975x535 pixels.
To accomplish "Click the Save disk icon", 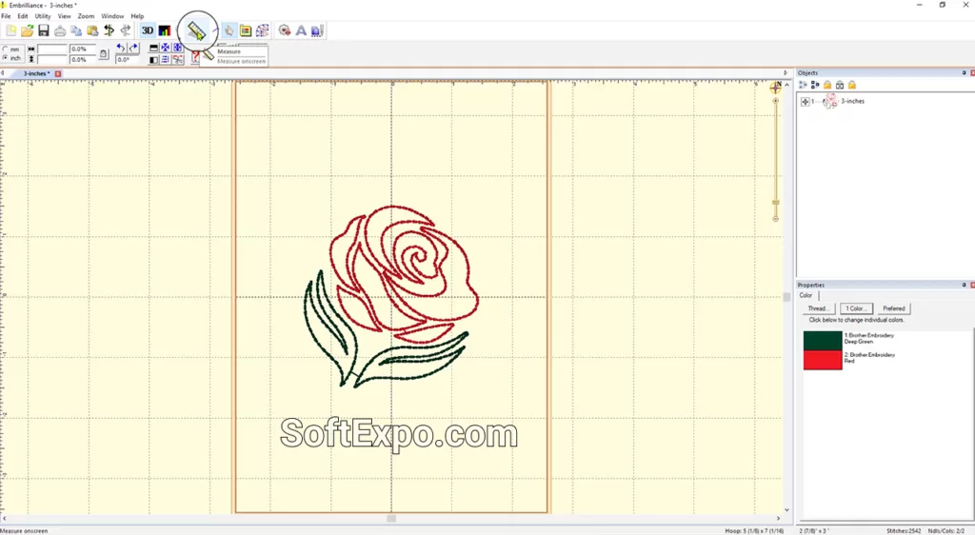I will tap(44, 30).
